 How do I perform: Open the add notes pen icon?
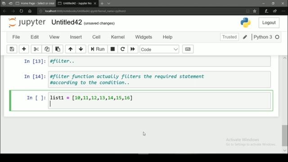266,11
